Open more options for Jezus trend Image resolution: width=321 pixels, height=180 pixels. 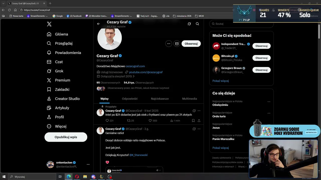point(269,124)
